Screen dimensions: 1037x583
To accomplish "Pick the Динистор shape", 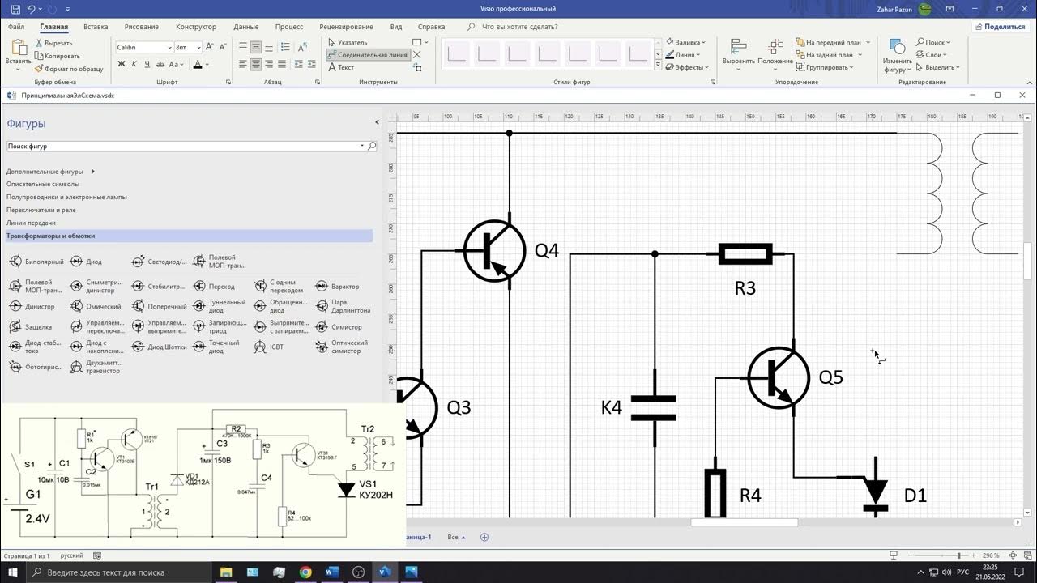I will [x=32, y=307].
